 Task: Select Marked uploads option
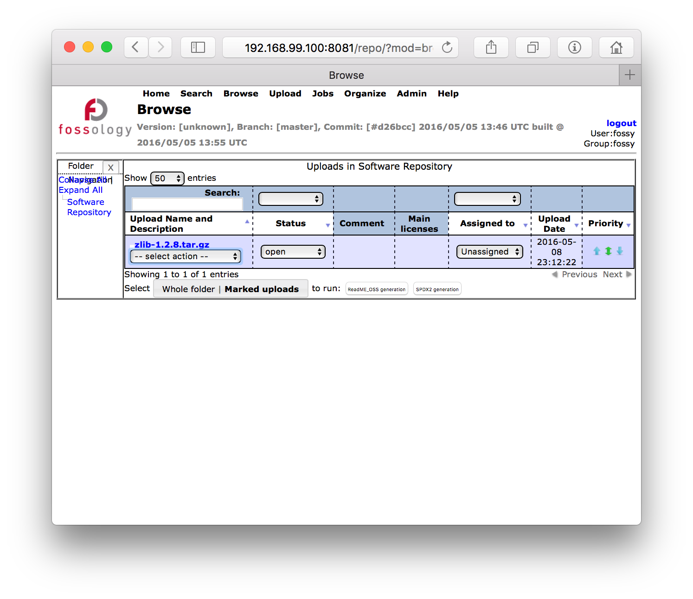click(262, 289)
